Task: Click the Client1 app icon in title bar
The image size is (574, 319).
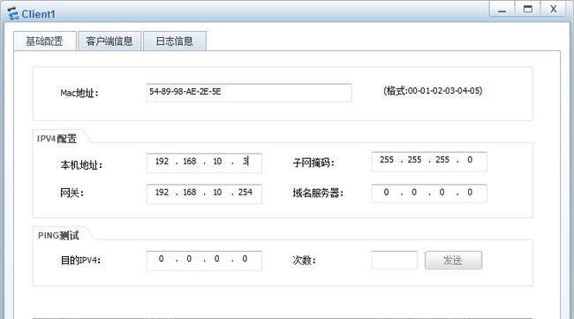Action: 13,13
